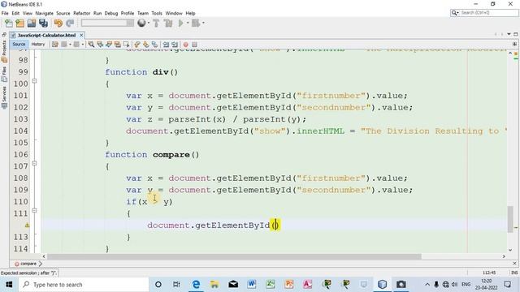This screenshot has width=520, height=292.
Task: Click the vertical editor scrollbar thumb
Action: click(510, 220)
